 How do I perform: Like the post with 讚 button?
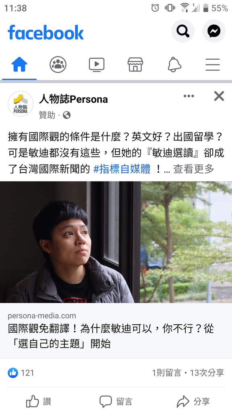(39, 401)
